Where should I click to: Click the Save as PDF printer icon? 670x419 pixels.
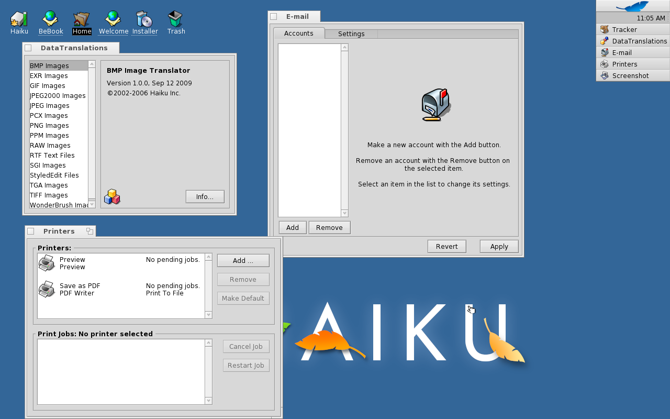47,289
